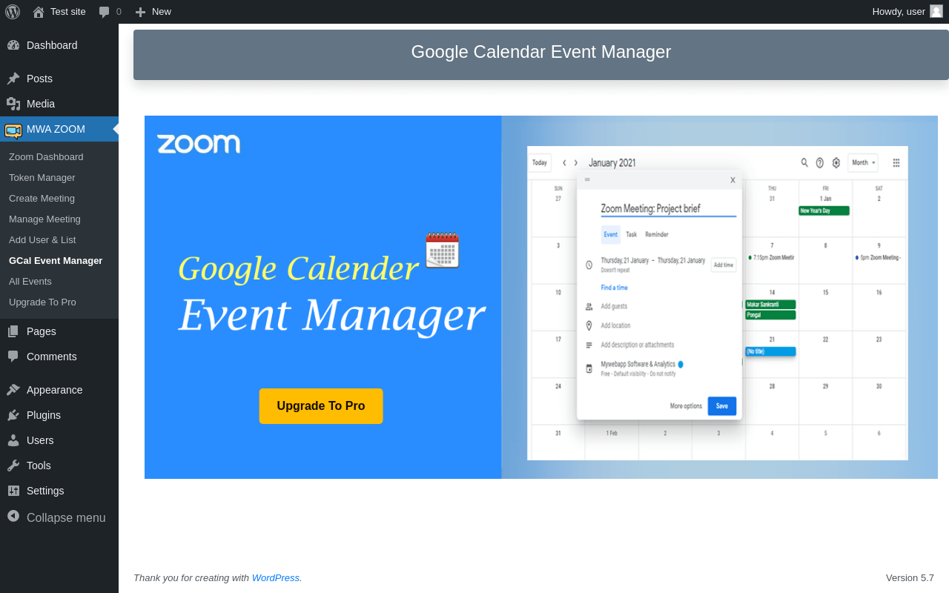Open Appearance via the paintbrush icon

click(x=13, y=390)
